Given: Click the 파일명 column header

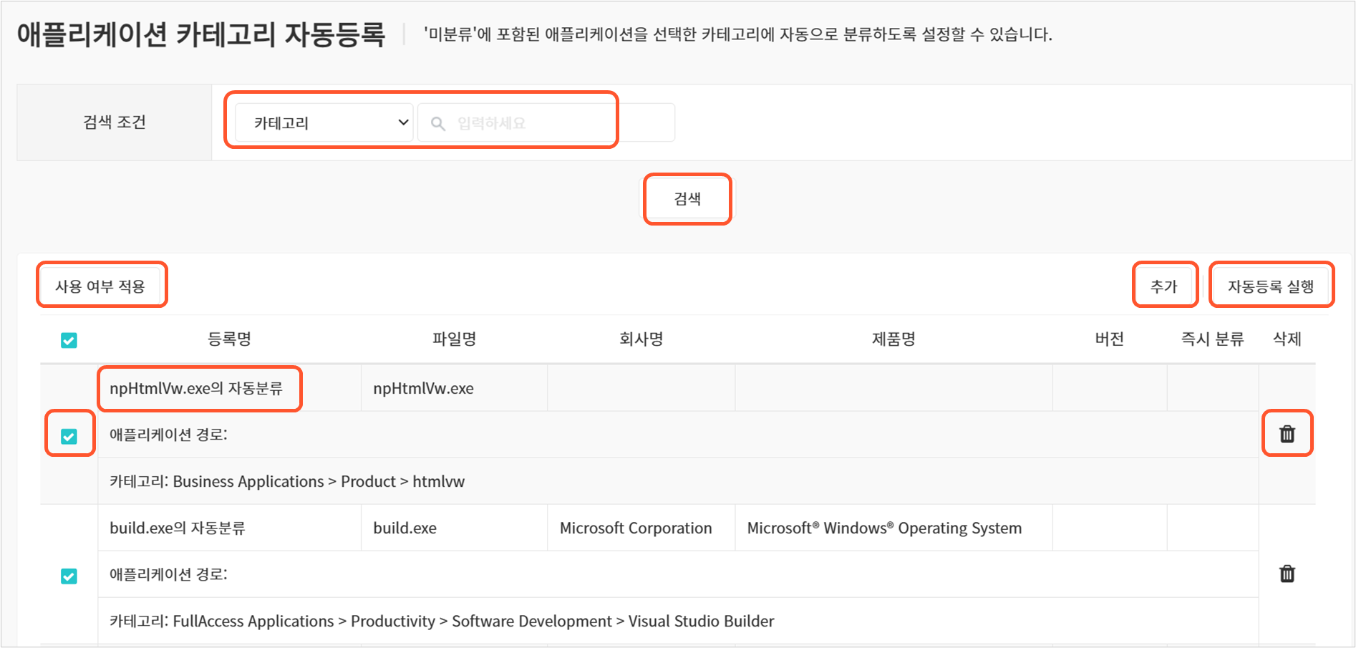Looking at the screenshot, I should click(454, 339).
